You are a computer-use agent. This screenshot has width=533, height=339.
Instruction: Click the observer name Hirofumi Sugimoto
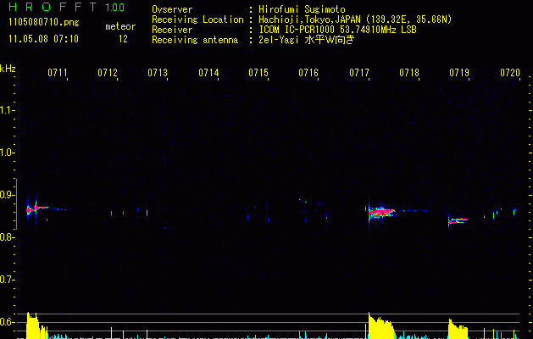[x=302, y=9]
